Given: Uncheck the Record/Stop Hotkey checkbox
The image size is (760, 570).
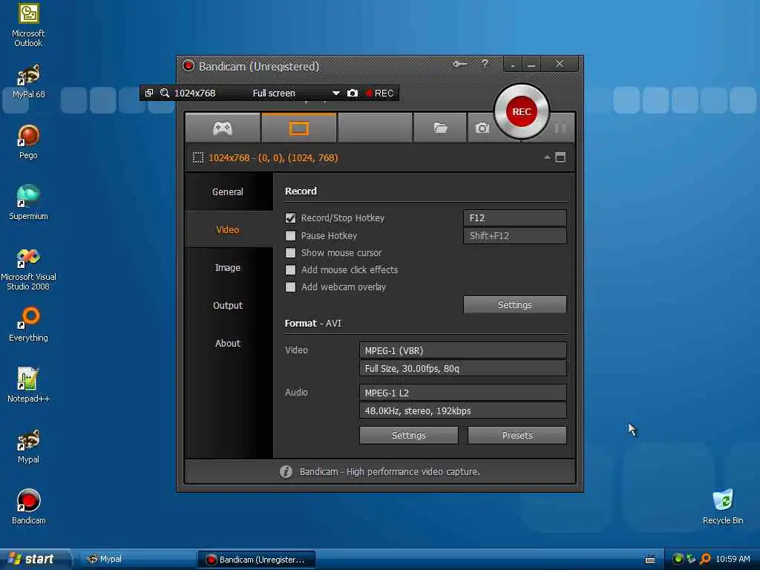Looking at the screenshot, I should (290, 218).
